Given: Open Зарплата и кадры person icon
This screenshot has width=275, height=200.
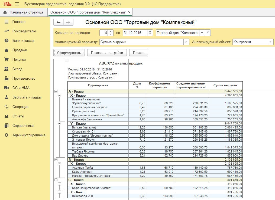Looking at the screenshot, I should (x=7, y=97).
